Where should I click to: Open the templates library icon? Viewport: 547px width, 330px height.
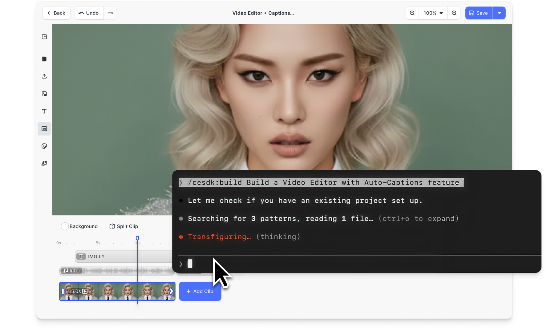[x=44, y=59]
